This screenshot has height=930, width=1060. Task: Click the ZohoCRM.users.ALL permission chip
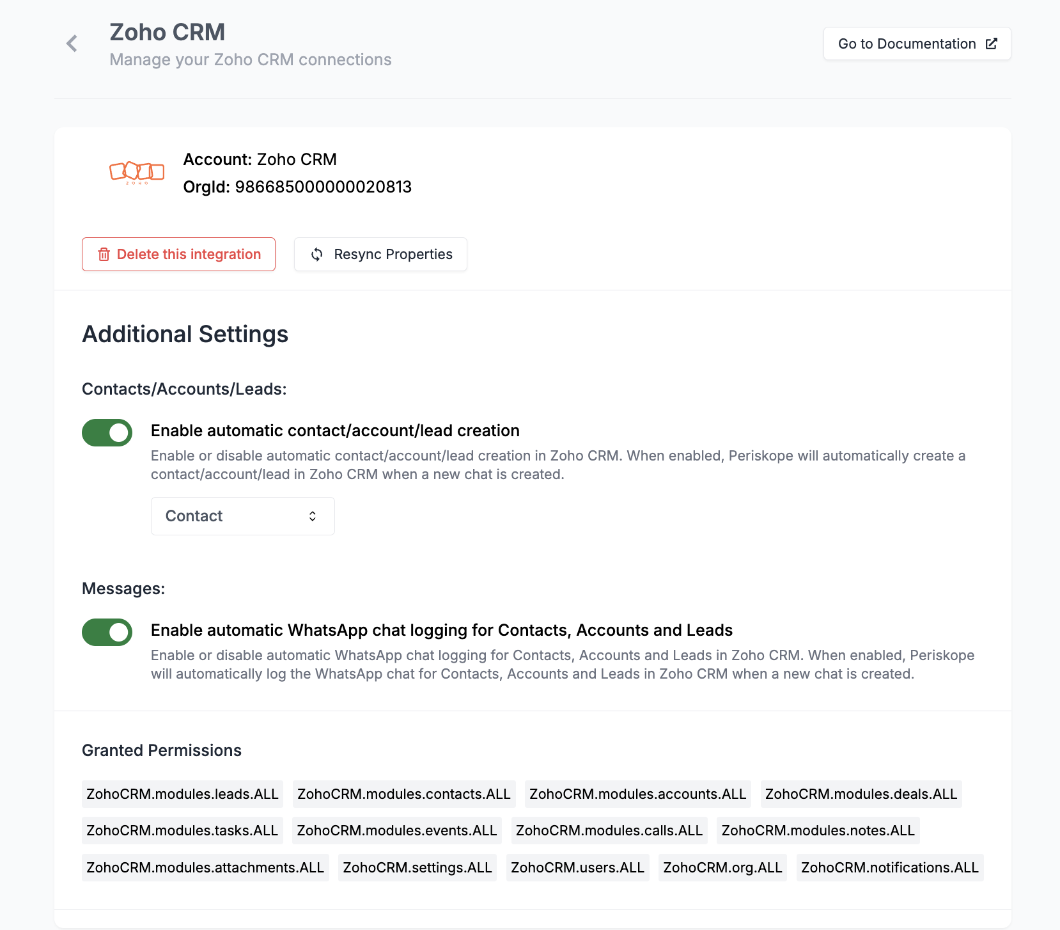pyautogui.click(x=577, y=867)
